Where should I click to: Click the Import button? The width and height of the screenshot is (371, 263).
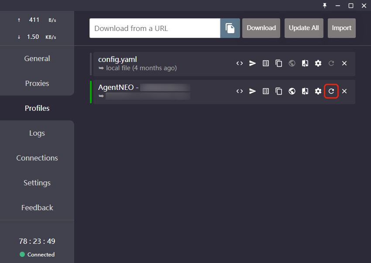(341, 28)
